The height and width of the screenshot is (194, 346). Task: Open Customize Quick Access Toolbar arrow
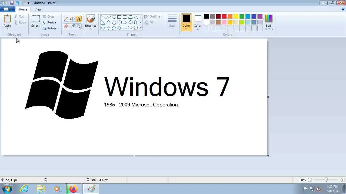click(x=28, y=3)
